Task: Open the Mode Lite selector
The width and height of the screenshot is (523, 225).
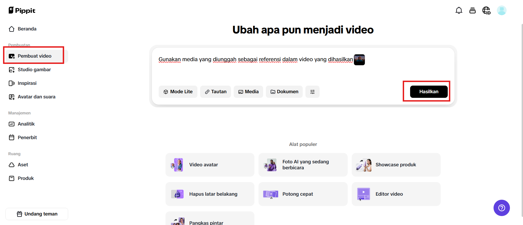Action: 178,92
